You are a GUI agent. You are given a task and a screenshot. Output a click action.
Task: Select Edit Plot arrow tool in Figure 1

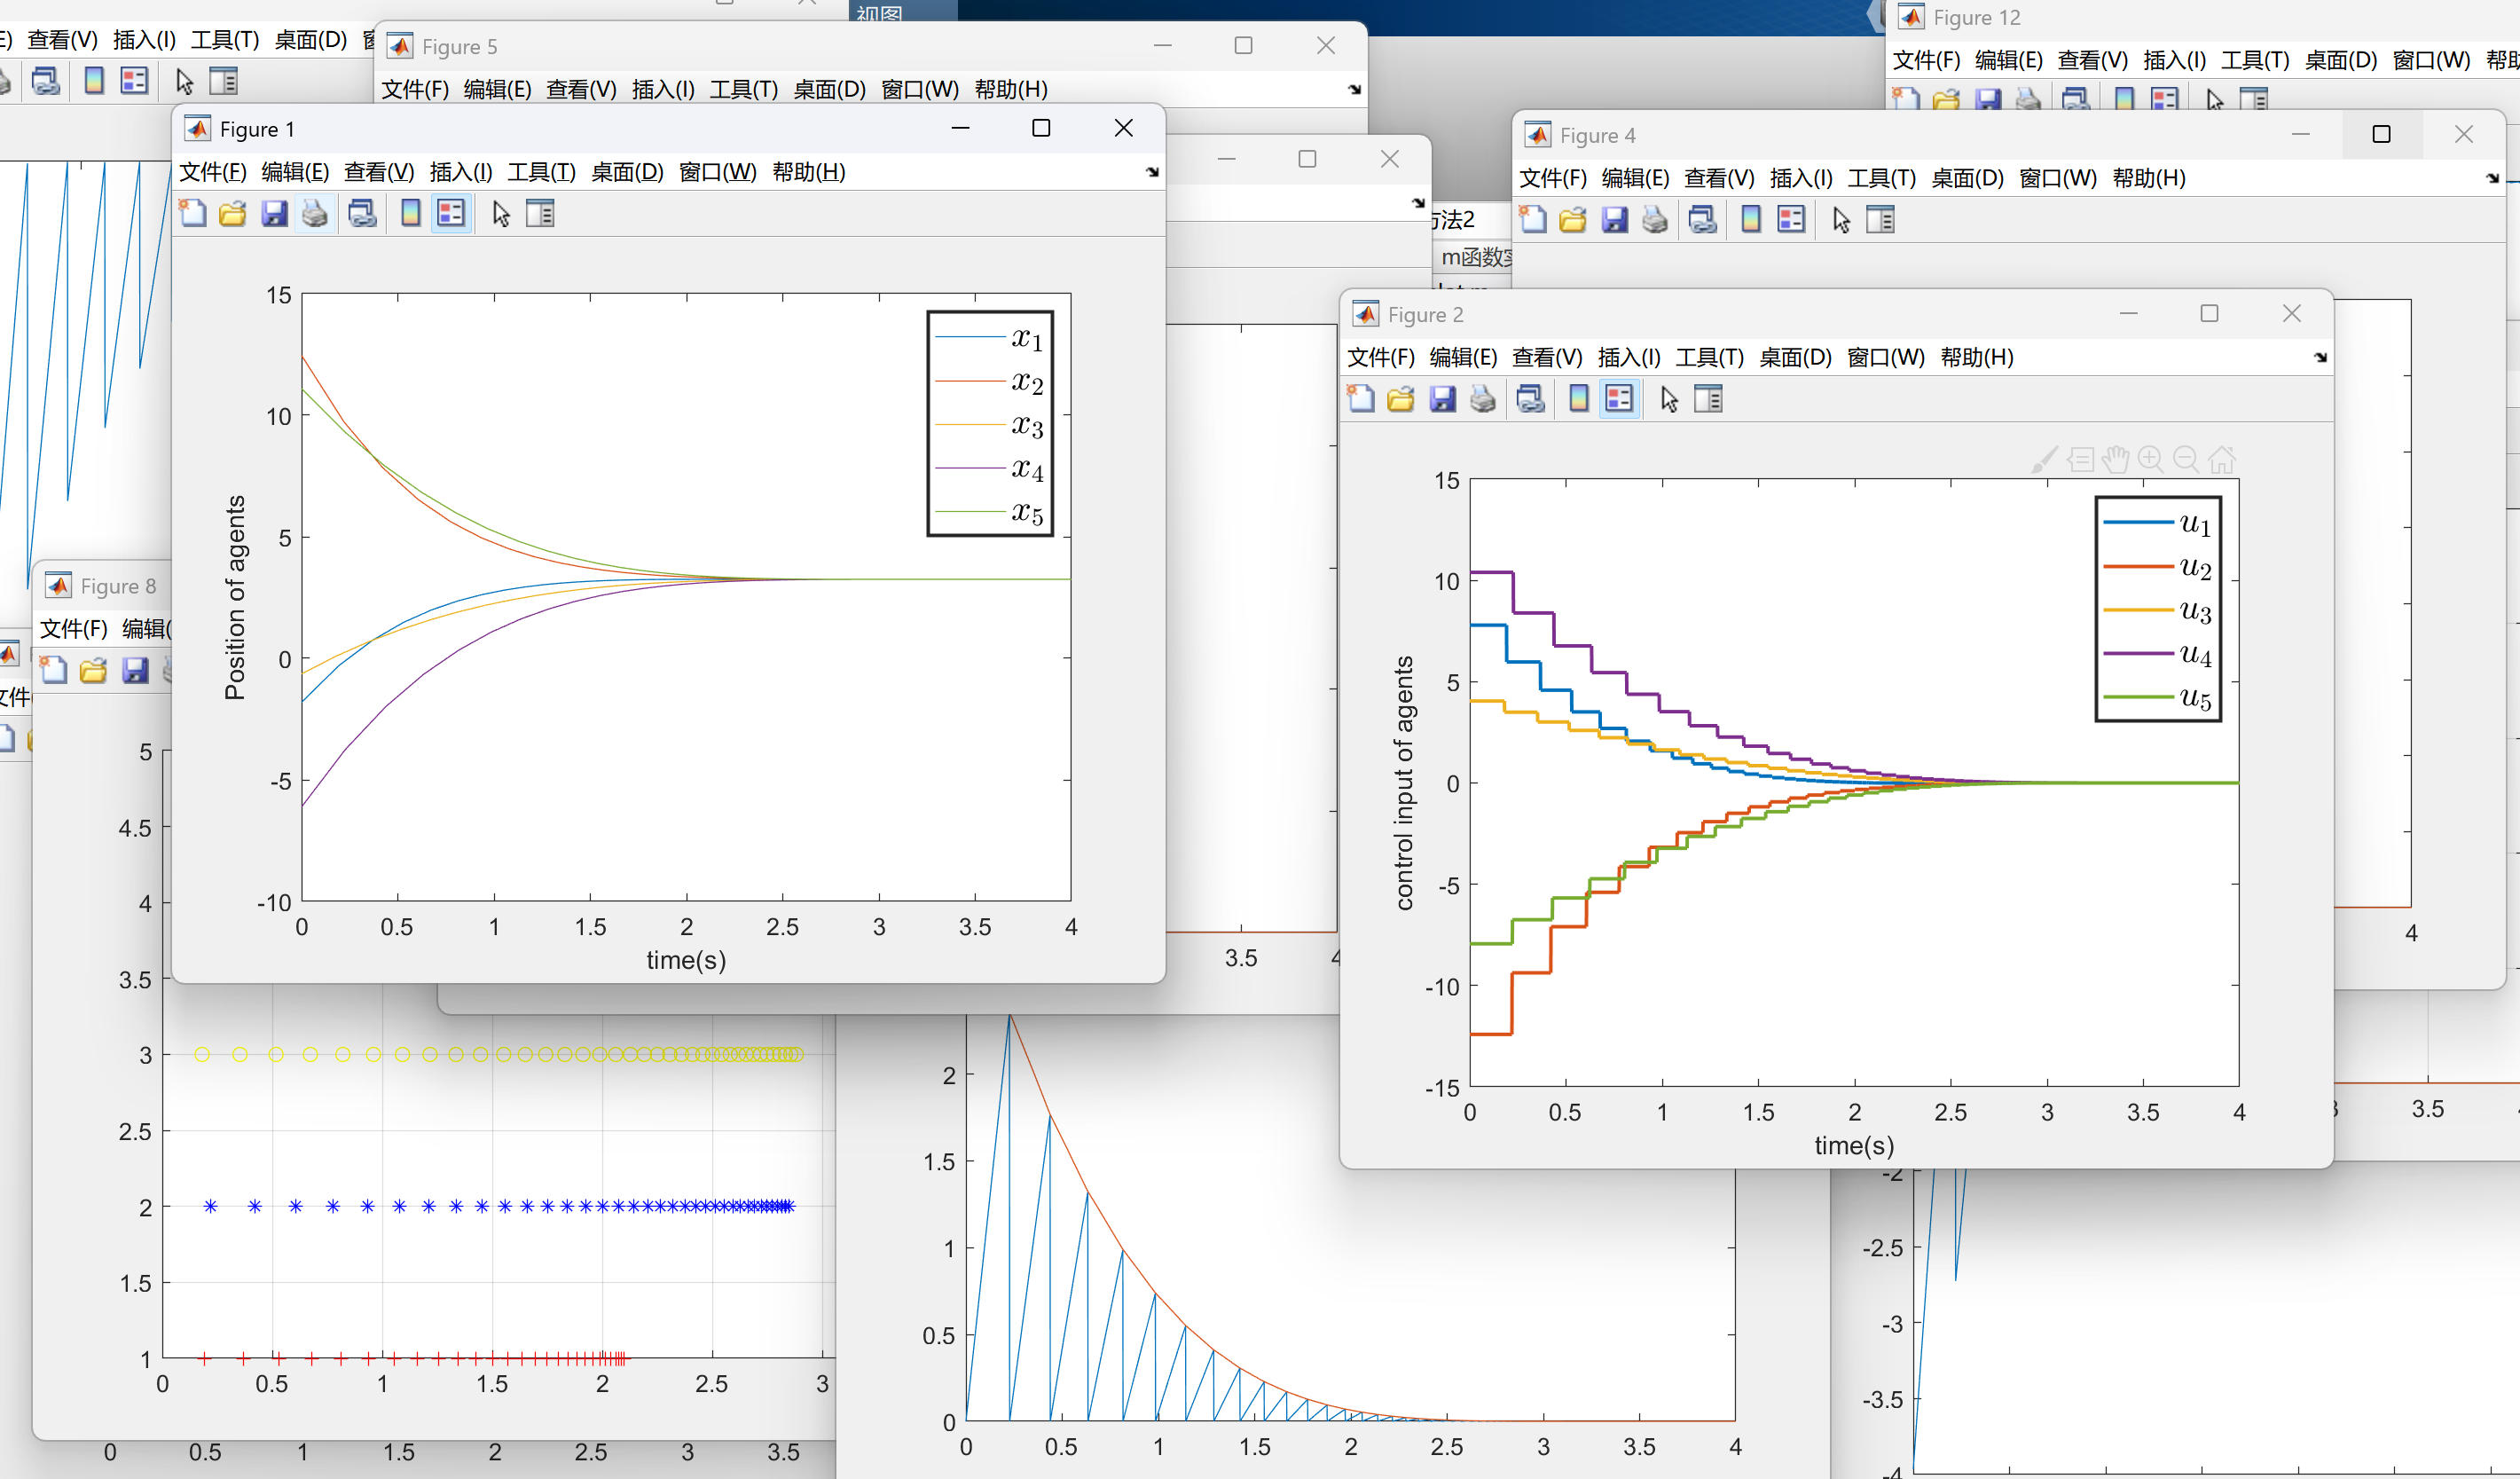tap(501, 213)
